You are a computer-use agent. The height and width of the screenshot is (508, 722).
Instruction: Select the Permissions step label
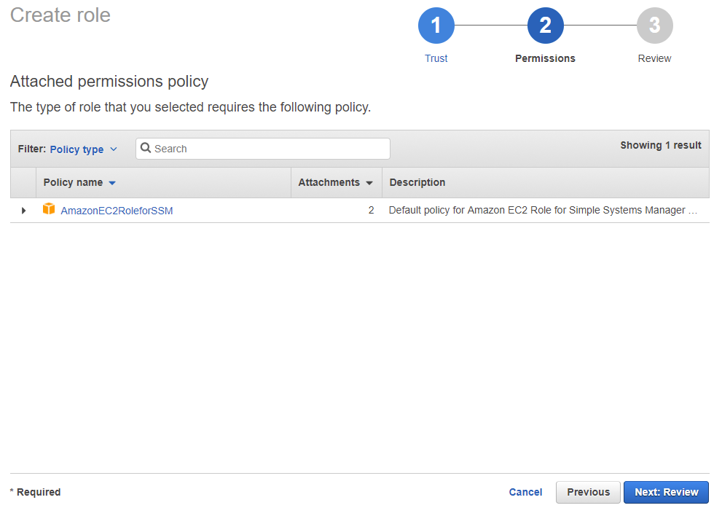click(545, 58)
